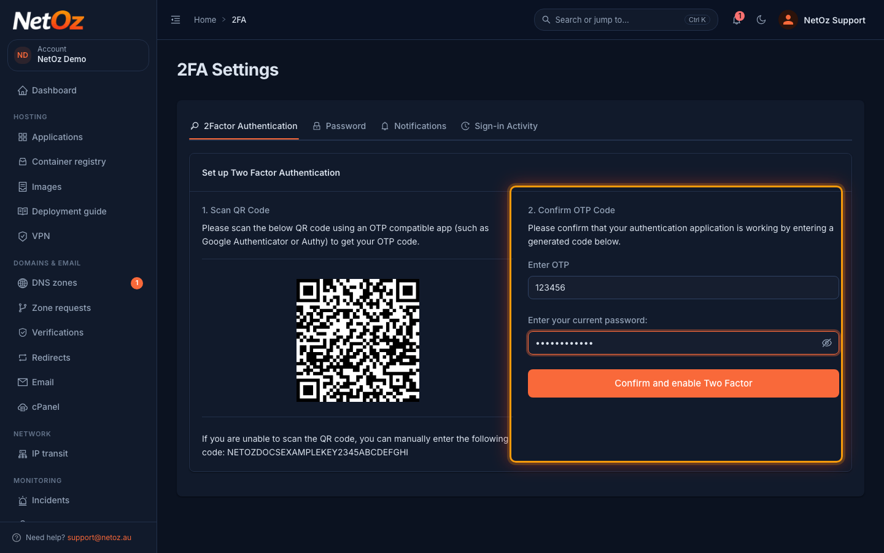Click the Deployment guide book icon

click(23, 211)
